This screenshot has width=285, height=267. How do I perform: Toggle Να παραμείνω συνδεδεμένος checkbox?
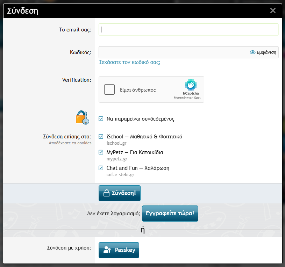[101, 119]
